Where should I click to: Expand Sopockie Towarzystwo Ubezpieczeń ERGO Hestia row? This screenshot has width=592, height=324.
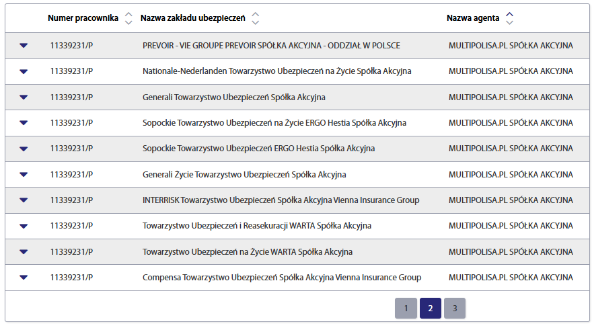pos(24,149)
